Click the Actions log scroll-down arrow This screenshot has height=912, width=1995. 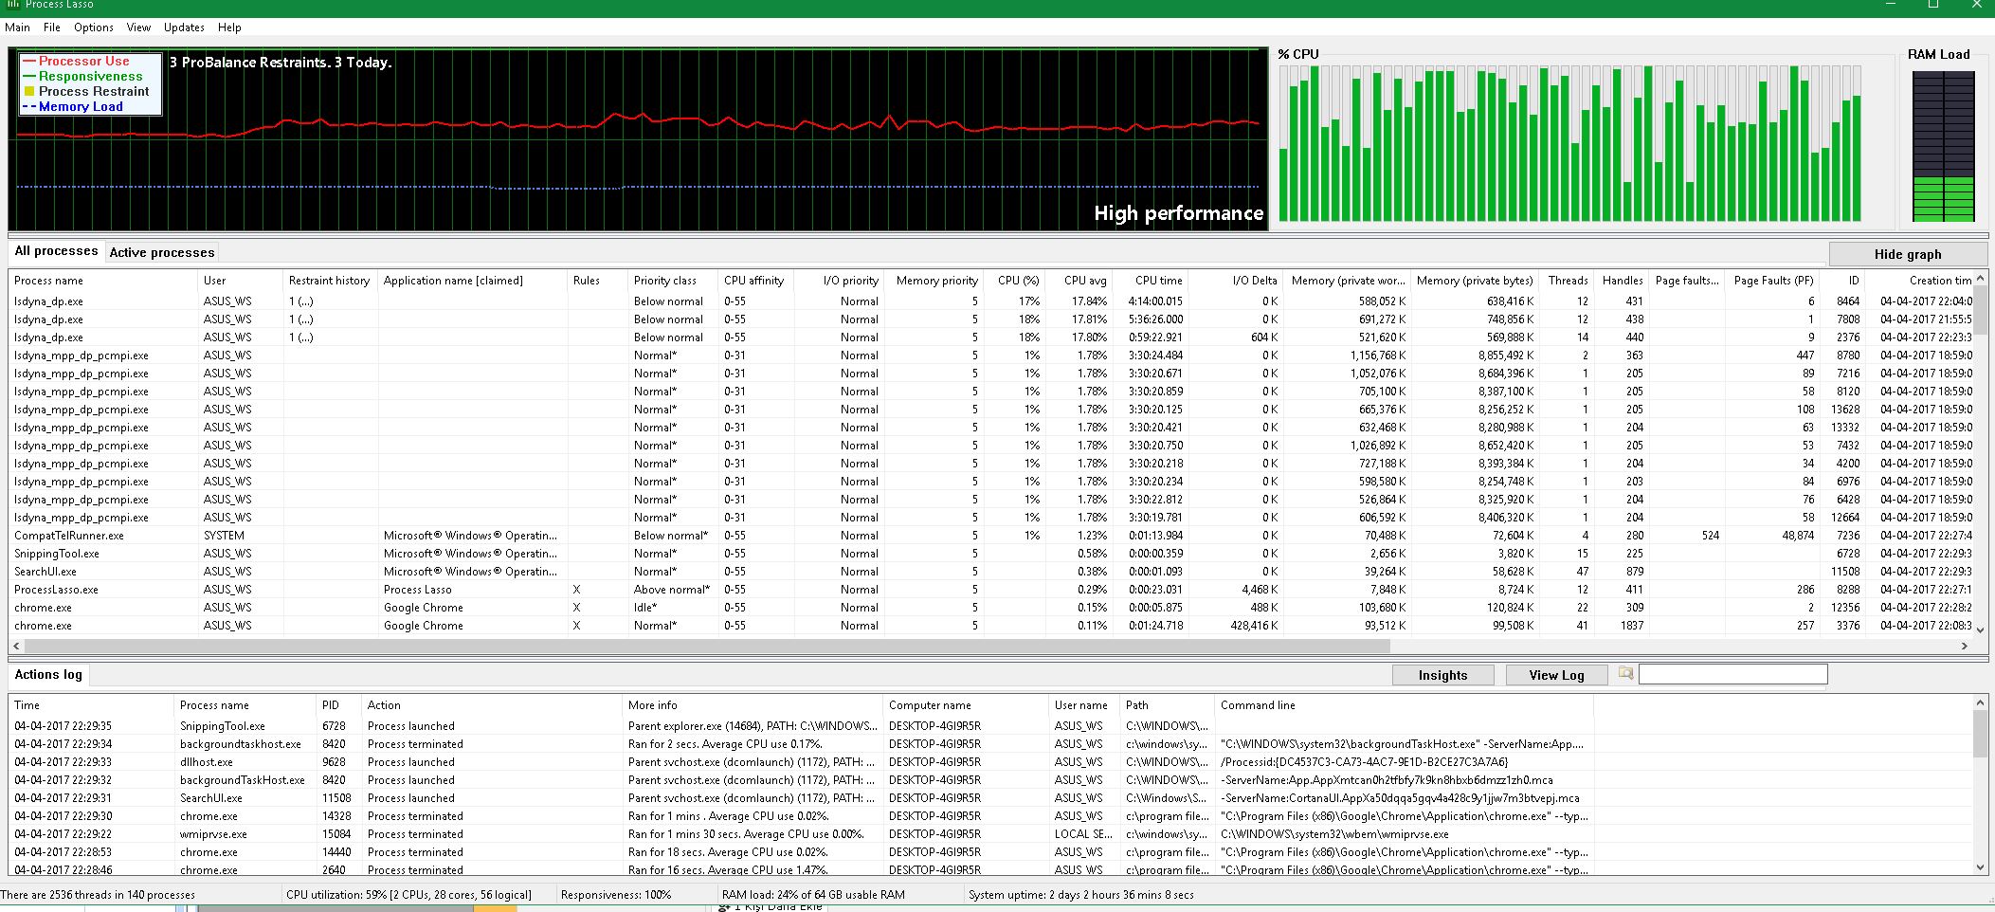[1980, 867]
